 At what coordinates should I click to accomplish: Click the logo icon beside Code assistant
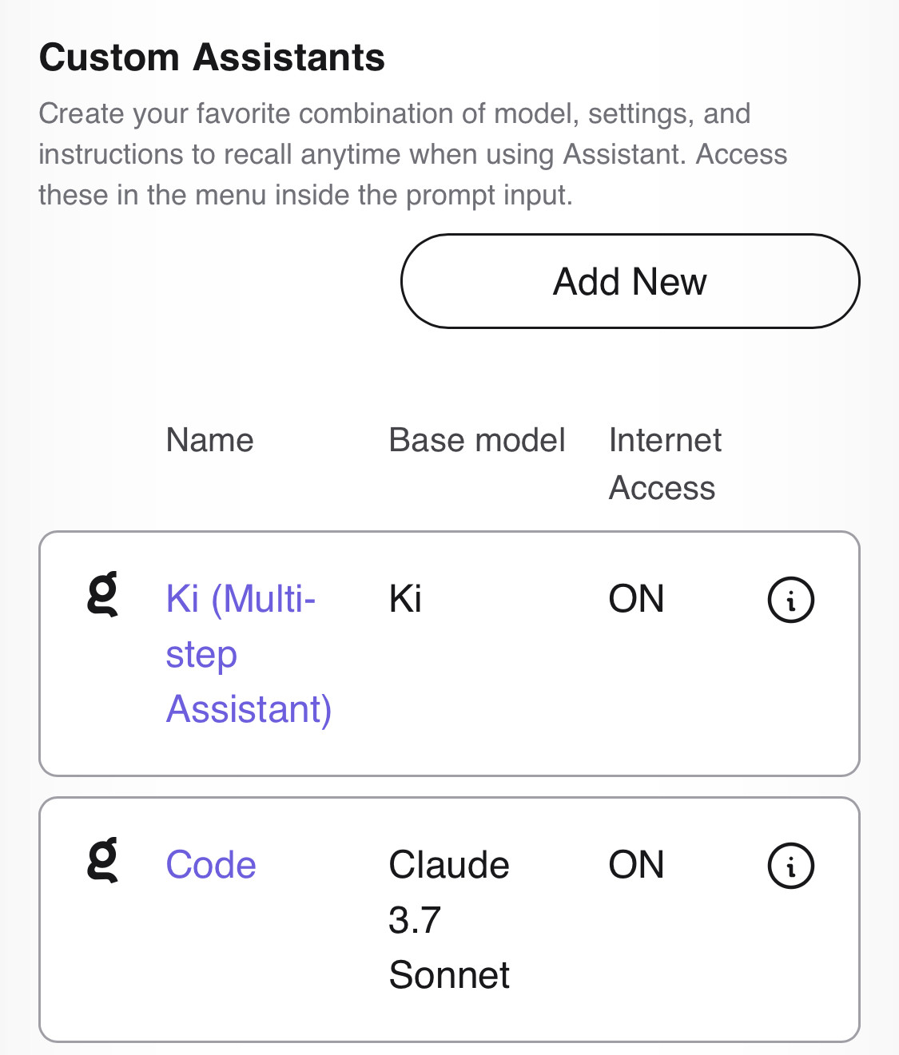(102, 860)
